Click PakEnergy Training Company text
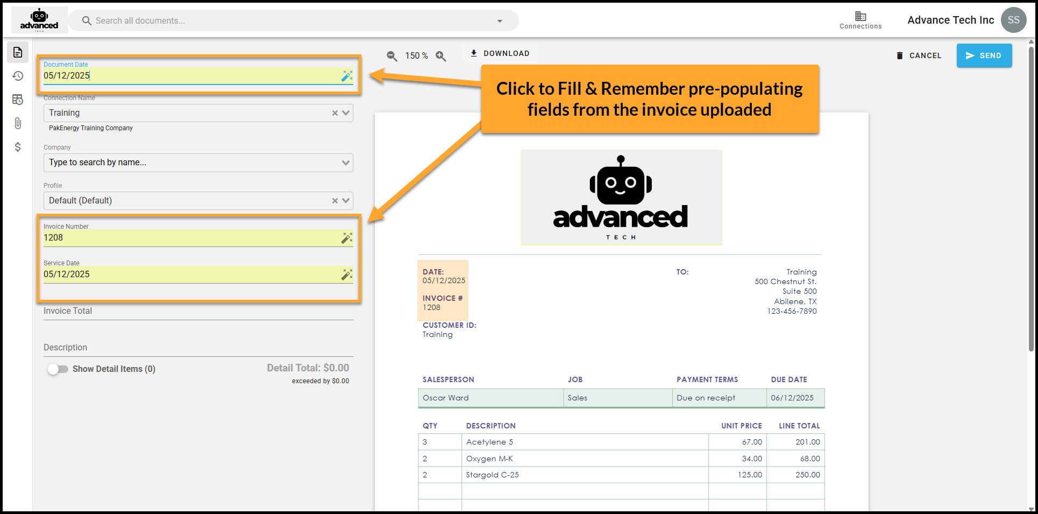 (91, 128)
